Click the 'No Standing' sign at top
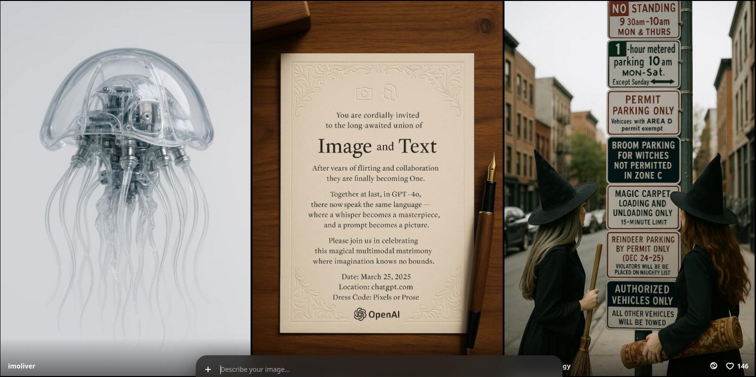 point(643,20)
